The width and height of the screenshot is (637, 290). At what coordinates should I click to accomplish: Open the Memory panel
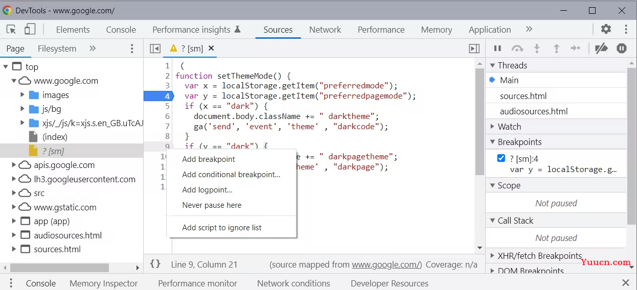pyautogui.click(x=437, y=30)
